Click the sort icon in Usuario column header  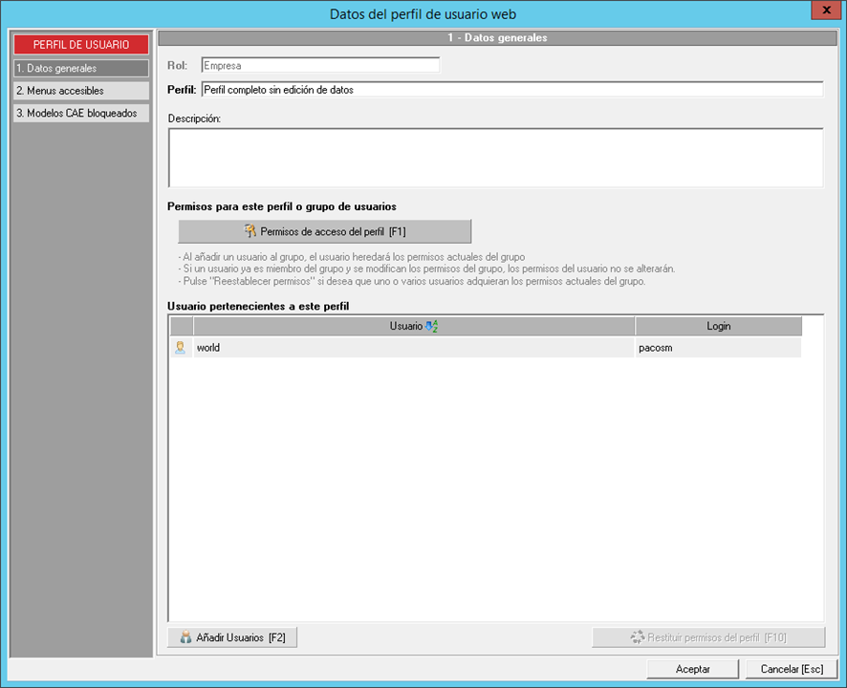pos(431,327)
